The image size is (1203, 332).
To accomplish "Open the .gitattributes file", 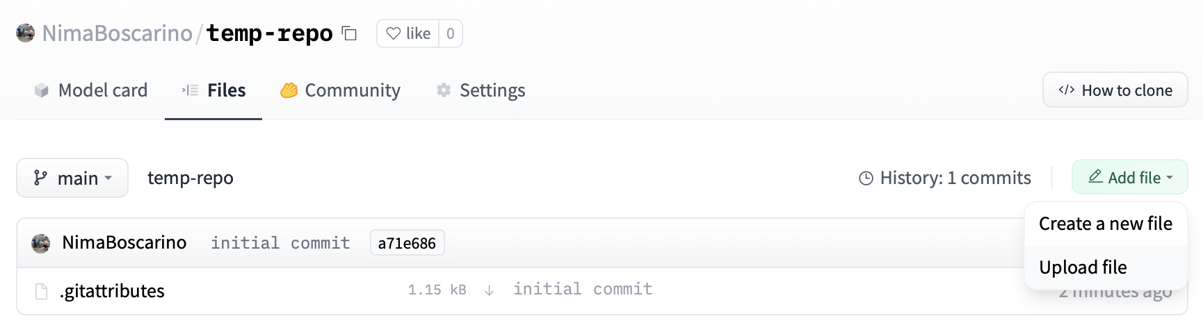I will (113, 291).
